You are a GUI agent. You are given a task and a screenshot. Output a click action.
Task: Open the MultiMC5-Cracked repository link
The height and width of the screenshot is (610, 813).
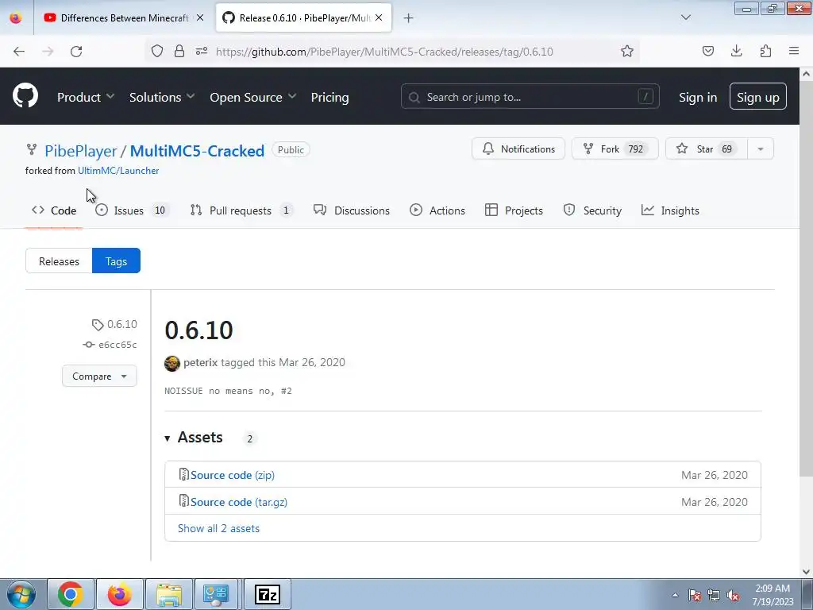click(197, 151)
